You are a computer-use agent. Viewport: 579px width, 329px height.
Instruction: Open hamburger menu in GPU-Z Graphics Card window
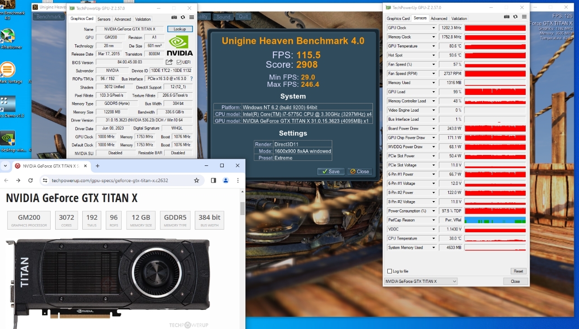192,17
